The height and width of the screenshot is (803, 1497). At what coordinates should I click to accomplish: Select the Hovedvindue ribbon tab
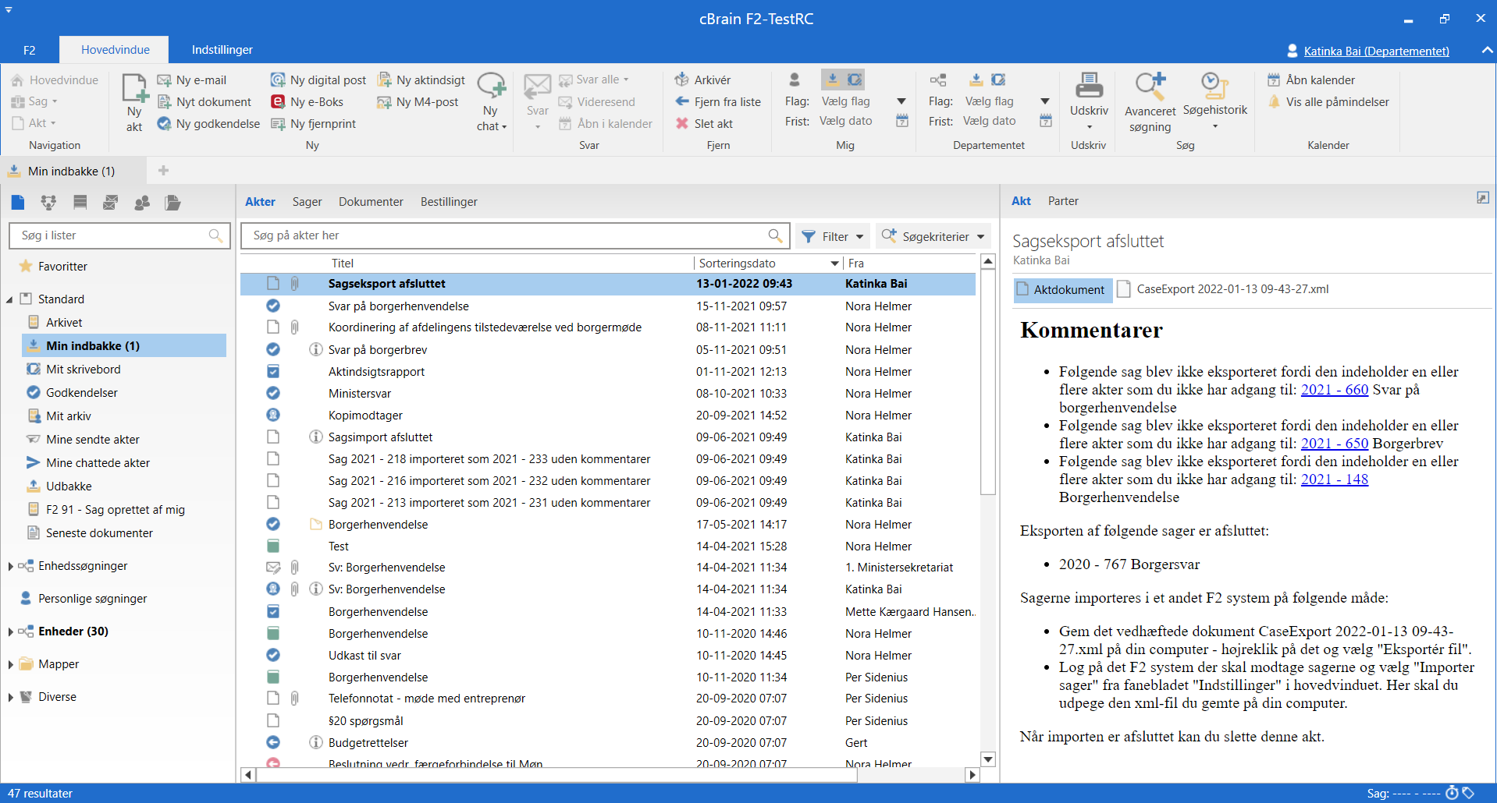click(x=116, y=50)
